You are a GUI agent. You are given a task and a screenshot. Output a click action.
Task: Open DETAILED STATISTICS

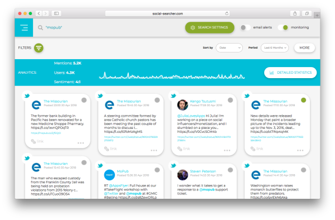click(x=290, y=73)
